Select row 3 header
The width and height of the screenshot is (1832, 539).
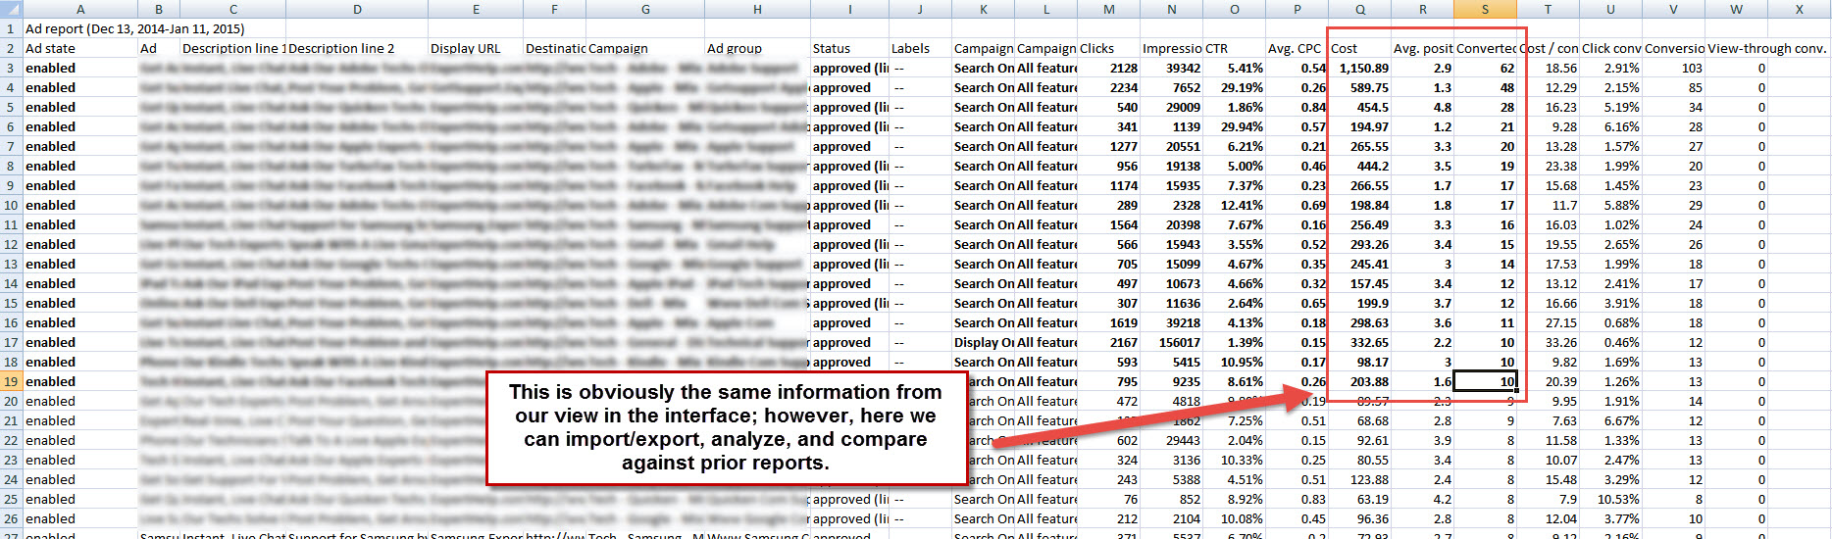[x=11, y=68]
